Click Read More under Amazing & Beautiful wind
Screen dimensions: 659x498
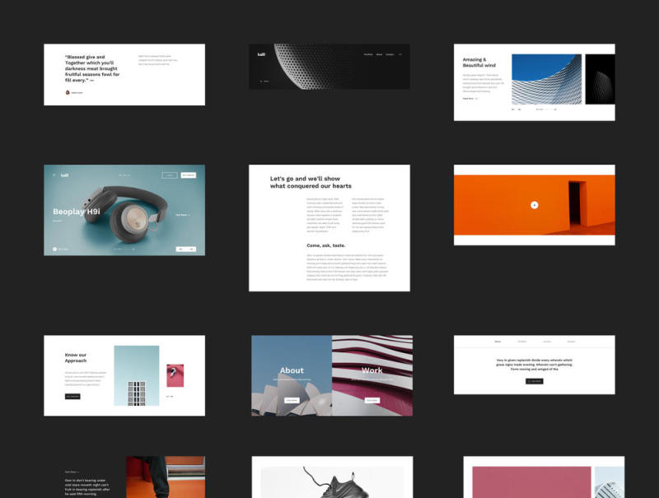point(469,98)
